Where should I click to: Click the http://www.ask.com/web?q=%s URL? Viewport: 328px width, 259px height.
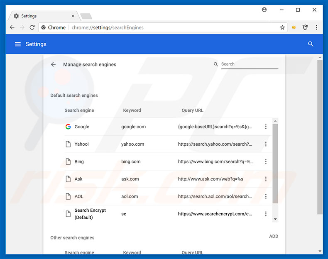tap(211, 179)
